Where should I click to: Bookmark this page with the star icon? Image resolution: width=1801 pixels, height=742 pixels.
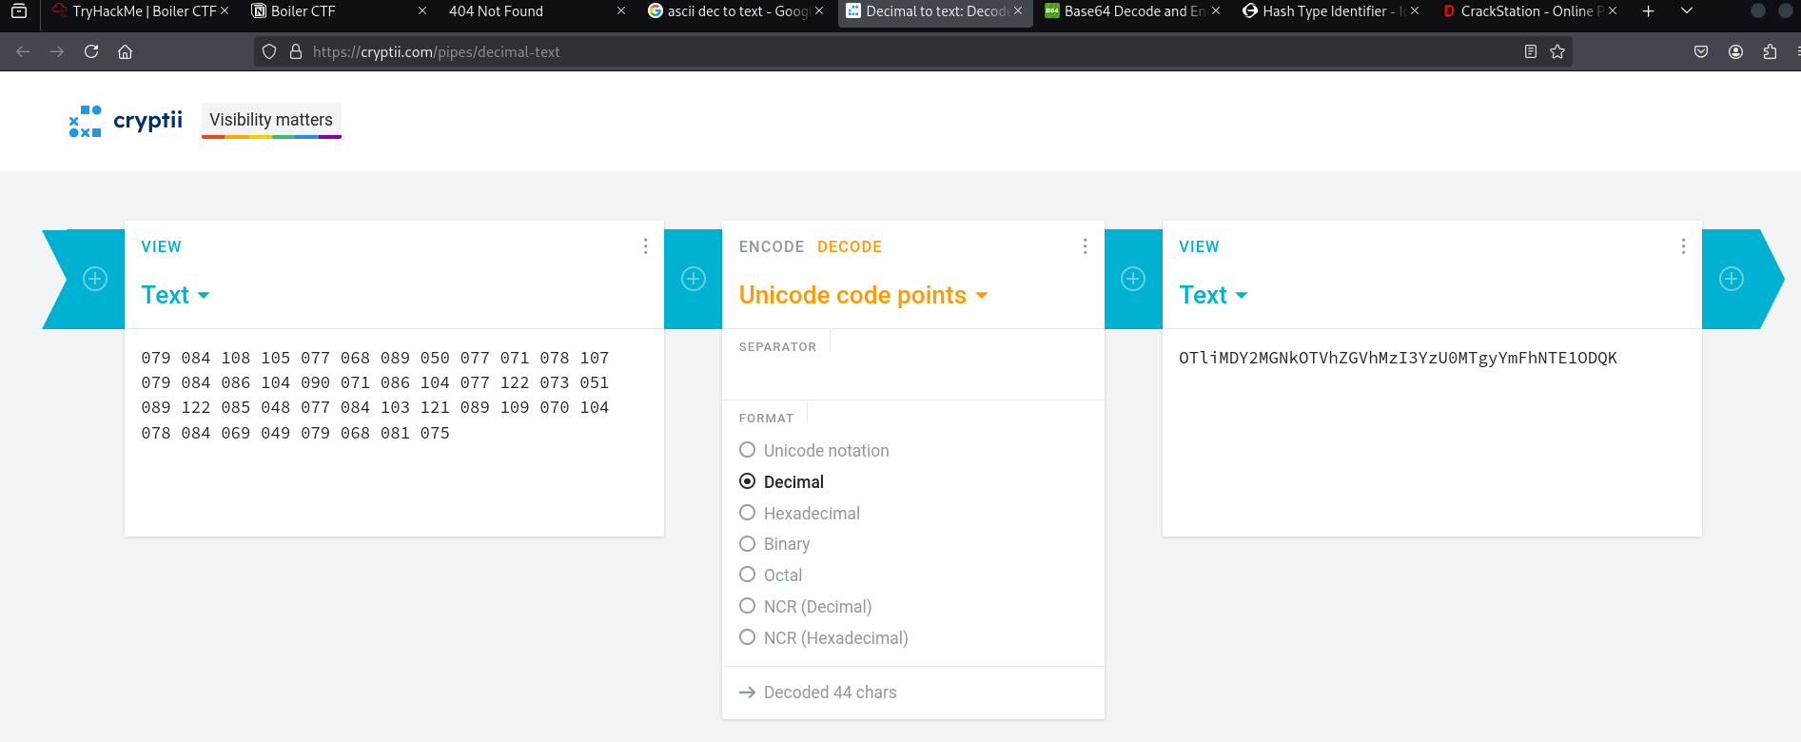pyautogui.click(x=1557, y=52)
